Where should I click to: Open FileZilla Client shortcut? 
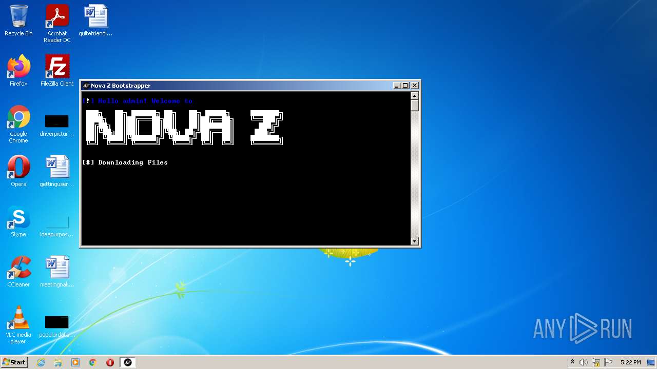(x=57, y=71)
